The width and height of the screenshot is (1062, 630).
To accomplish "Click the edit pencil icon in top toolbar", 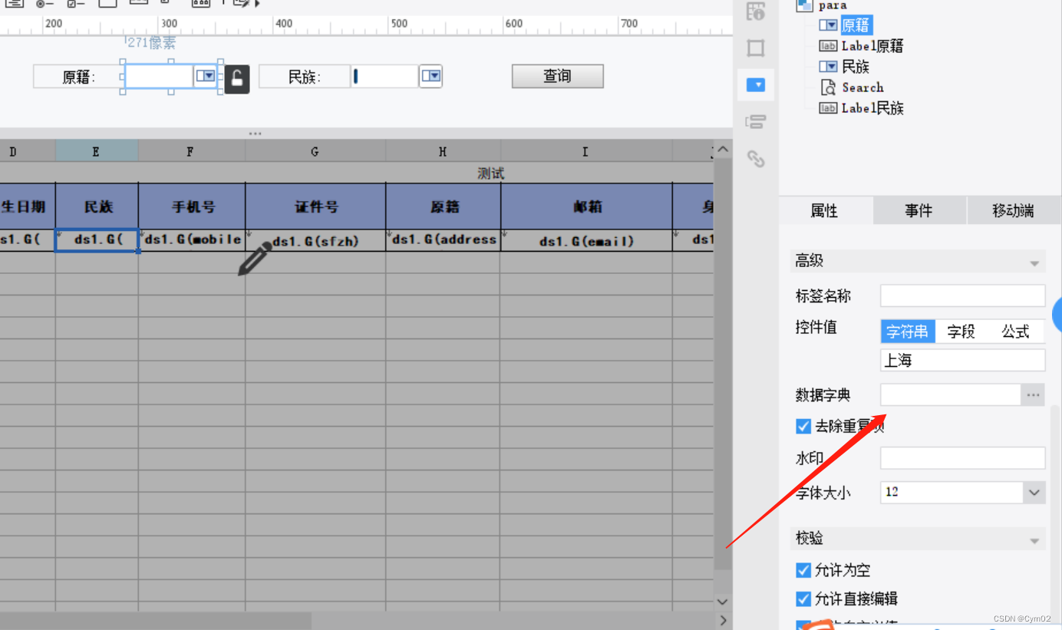I will 239,4.
